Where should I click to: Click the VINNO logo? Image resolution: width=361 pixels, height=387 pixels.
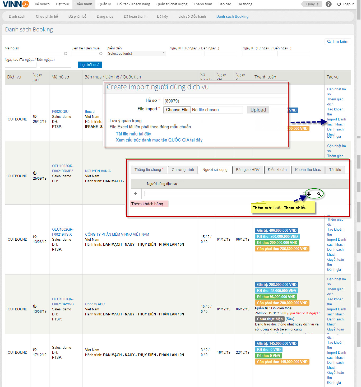pyautogui.click(x=16, y=4)
